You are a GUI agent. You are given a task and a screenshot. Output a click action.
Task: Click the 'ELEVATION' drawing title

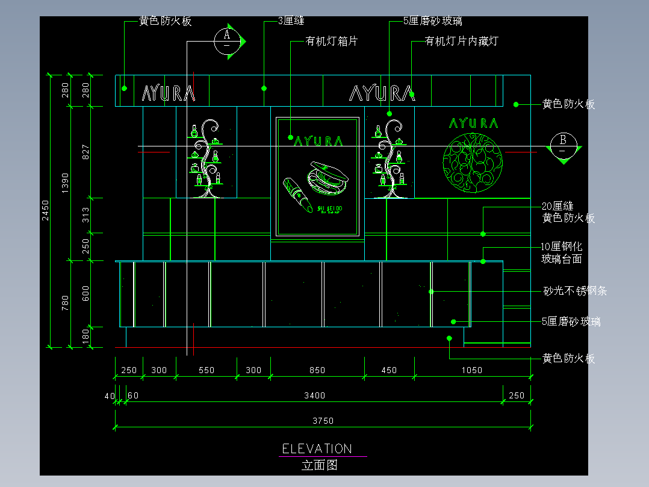point(317,449)
